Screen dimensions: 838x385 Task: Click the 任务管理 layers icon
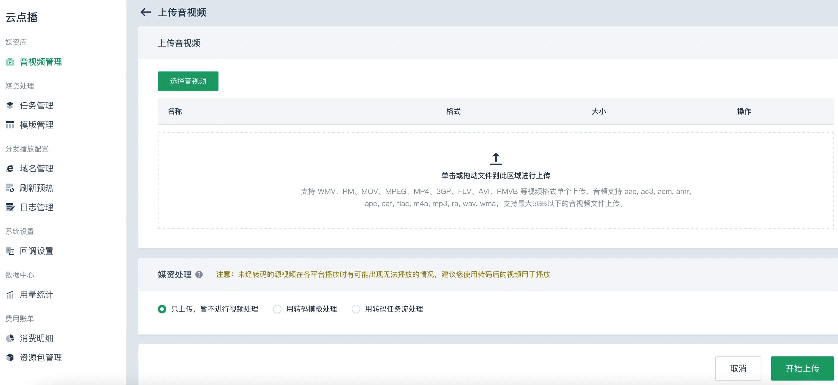pos(10,105)
